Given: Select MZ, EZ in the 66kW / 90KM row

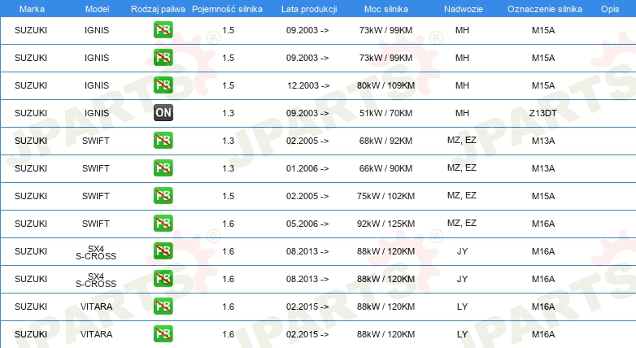Looking at the screenshot, I should pyautogui.click(x=462, y=168).
